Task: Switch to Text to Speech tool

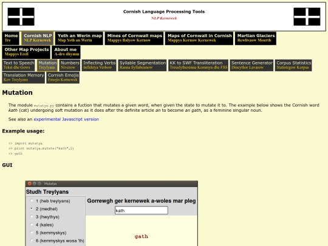Action: pos(18,65)
